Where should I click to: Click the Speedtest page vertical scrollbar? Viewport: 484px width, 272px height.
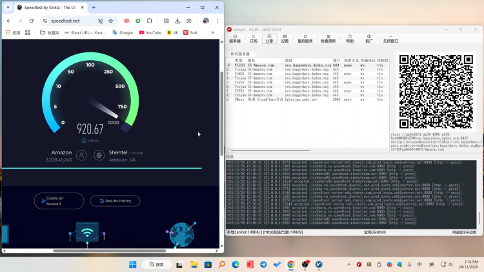click(221, 113)
